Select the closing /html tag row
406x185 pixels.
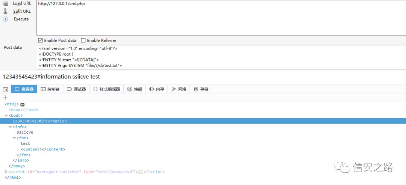click(x=13, y=177)
